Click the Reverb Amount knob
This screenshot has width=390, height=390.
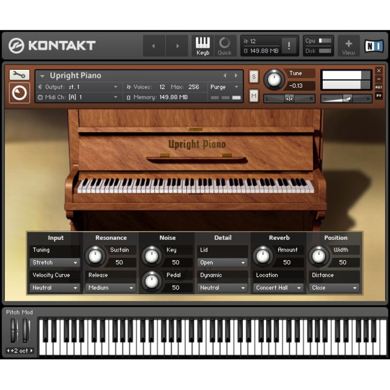click(262, 255)
